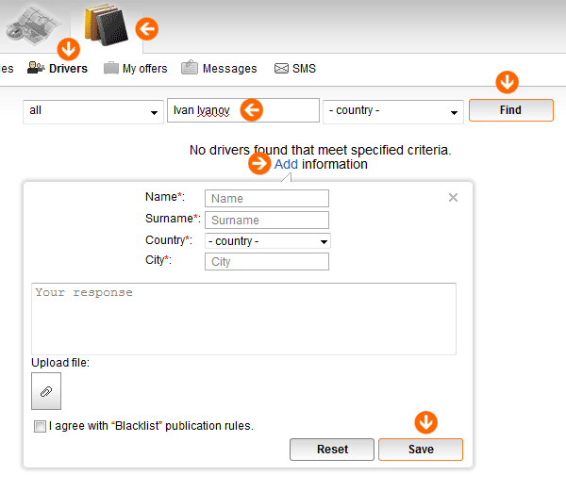The height and width of the screenshot is (491, 566).
Task: Tick the Blacklist publication rules checkbox
Action: pyautogui.click(x=40, y=427)
